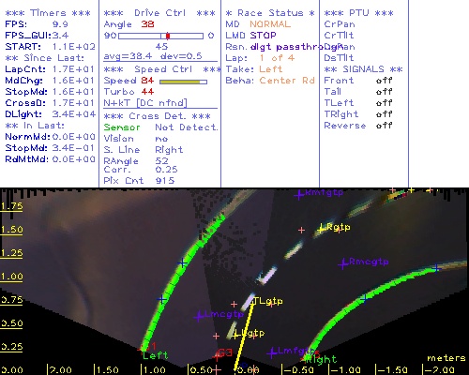Click the red G3 marker

222,353
